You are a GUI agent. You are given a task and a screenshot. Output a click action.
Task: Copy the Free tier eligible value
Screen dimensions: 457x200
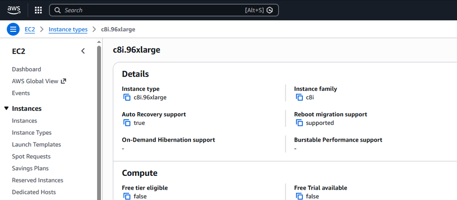point(127,196)
